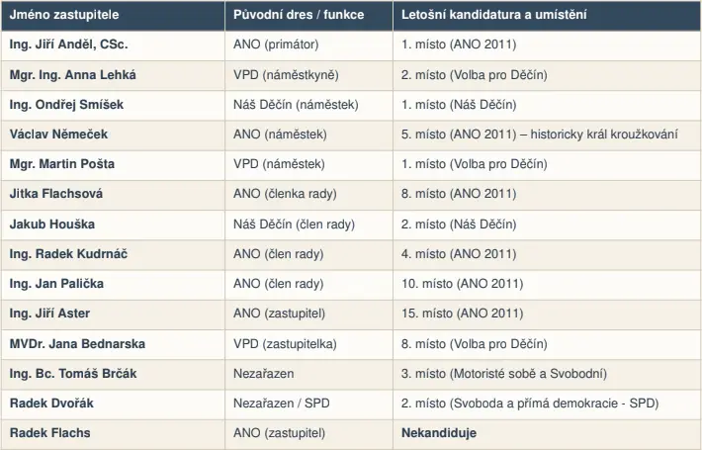Image resolution: width=702 pixels, height=450 pixels.
Task: Click the 'historicky král kroužkování' text
Action: [604, 135]
